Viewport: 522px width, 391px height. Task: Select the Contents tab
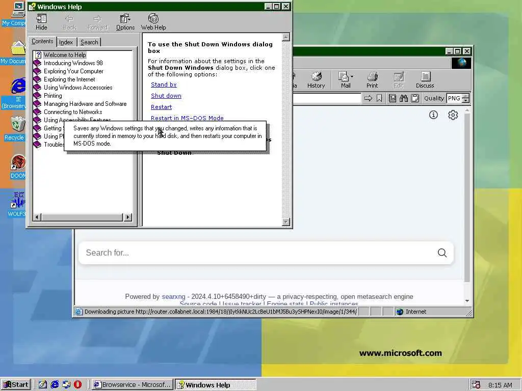(x=42, y=42)
